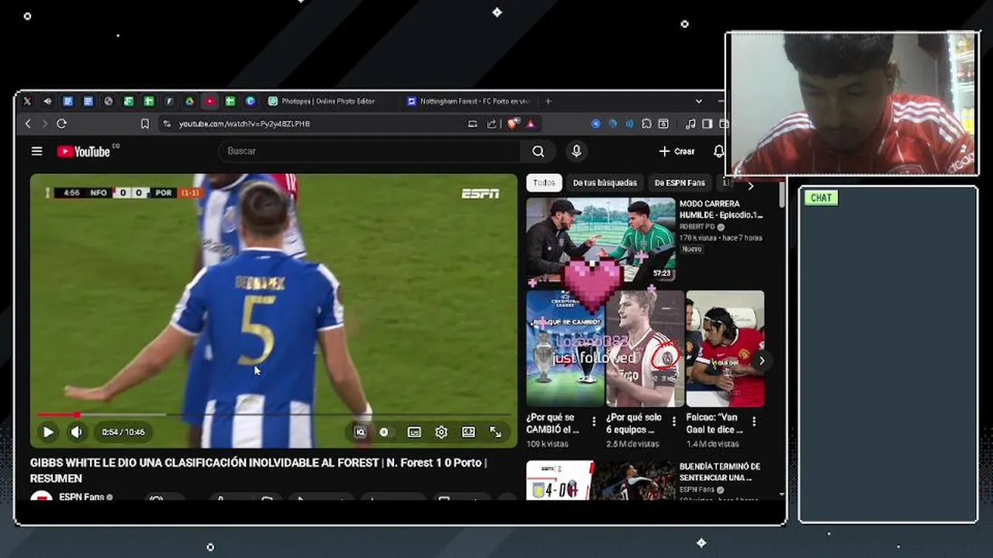Open 'Falcao: Van Gaal te dice' short title
993x558 pixels.
click(714, 423)
